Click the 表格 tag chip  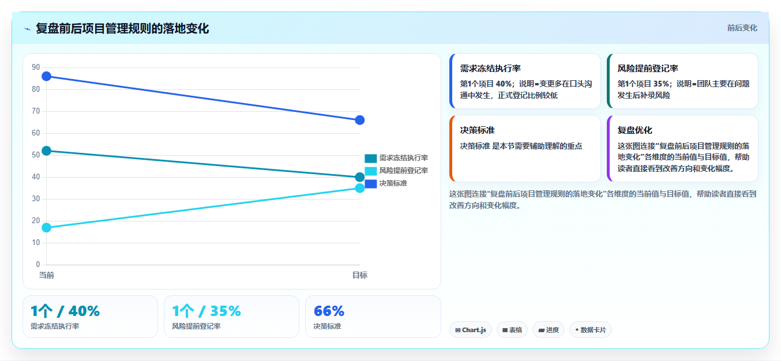coord(512,330)
